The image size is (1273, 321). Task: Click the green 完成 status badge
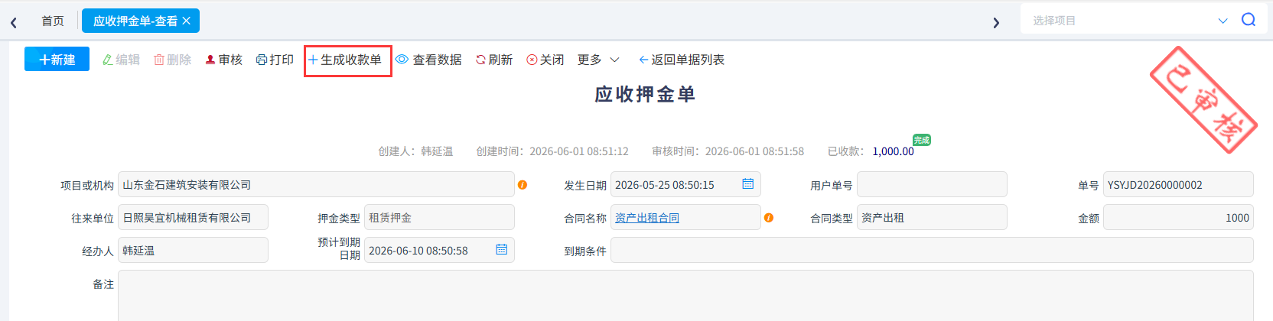click(x=922, y=140)
